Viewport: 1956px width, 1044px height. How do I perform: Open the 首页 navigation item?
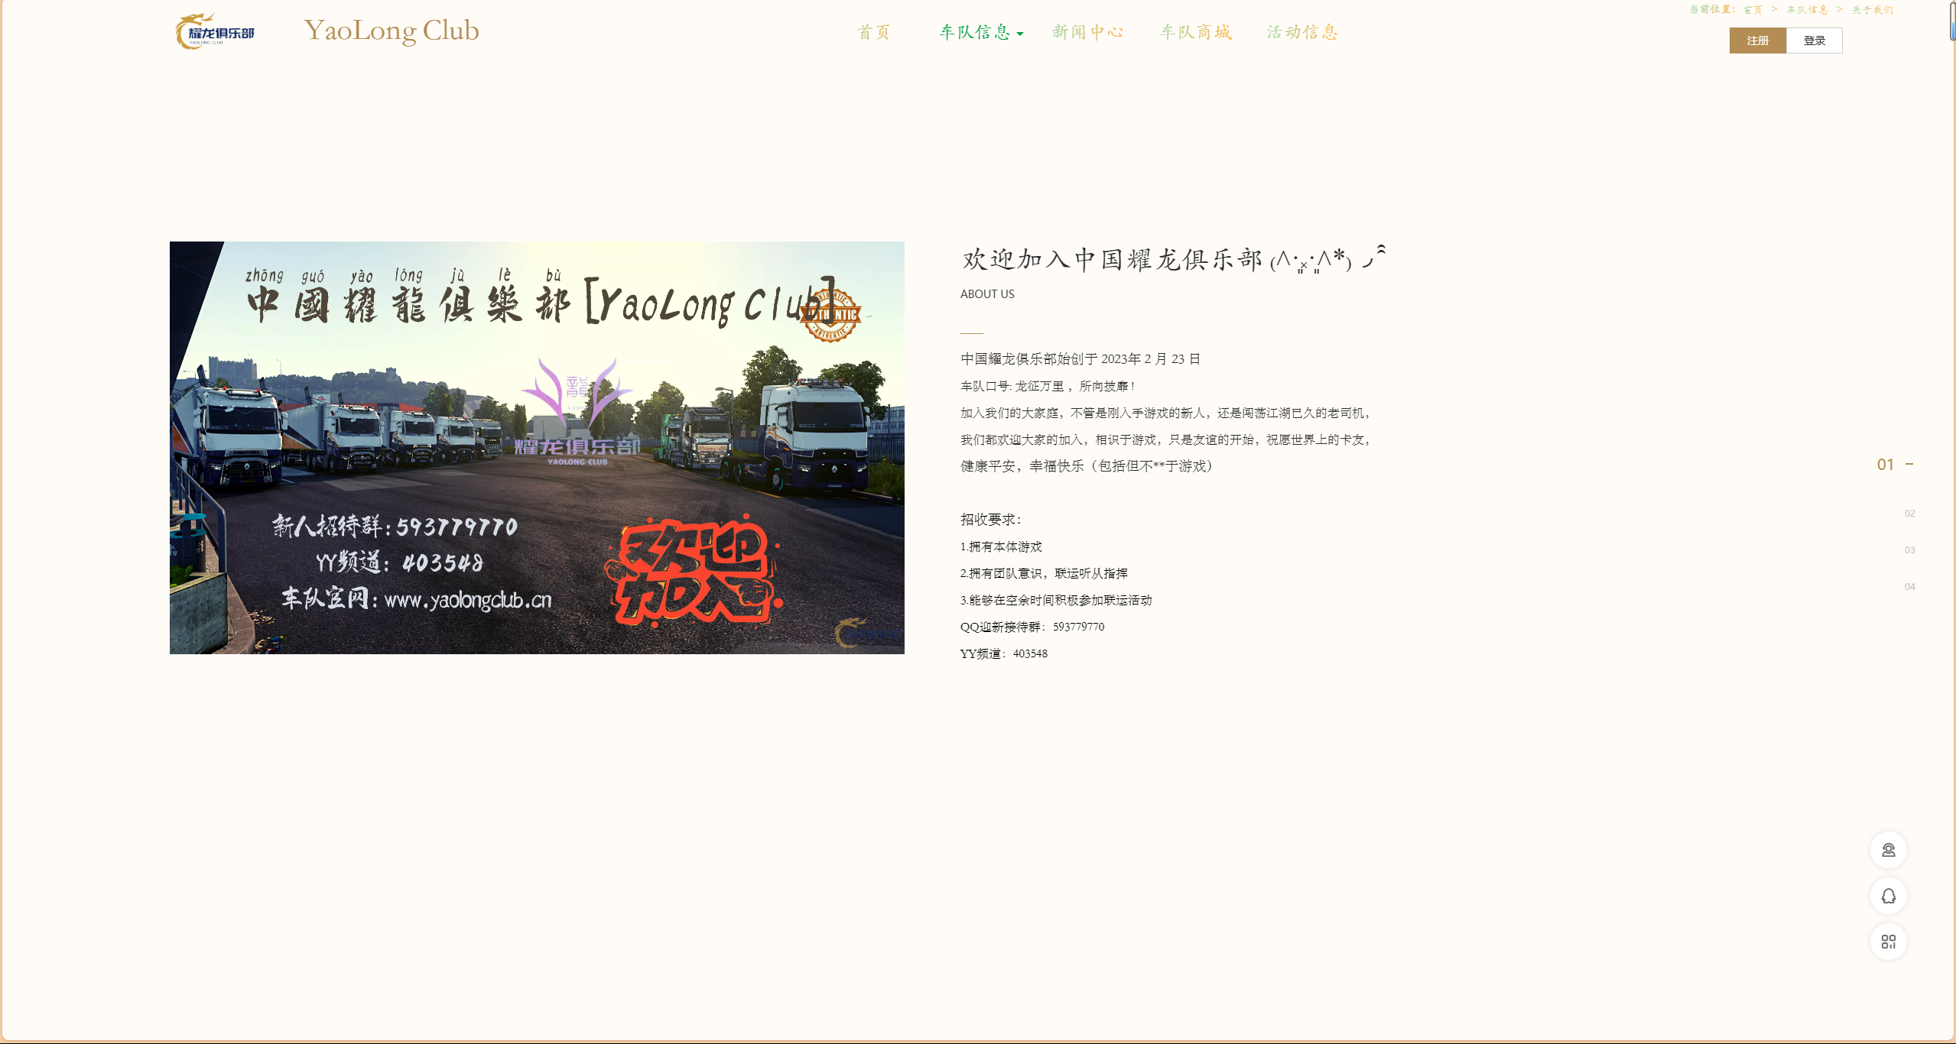874,32
